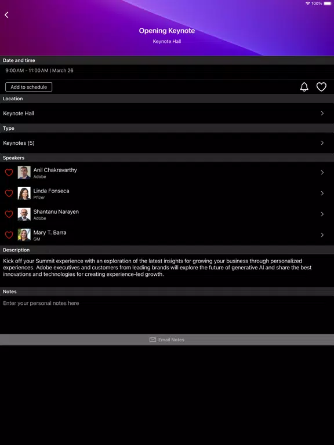Screen dimensions: 334x445
Task: Favorite speaker Mary T. Barra
Action: [9, 235]
